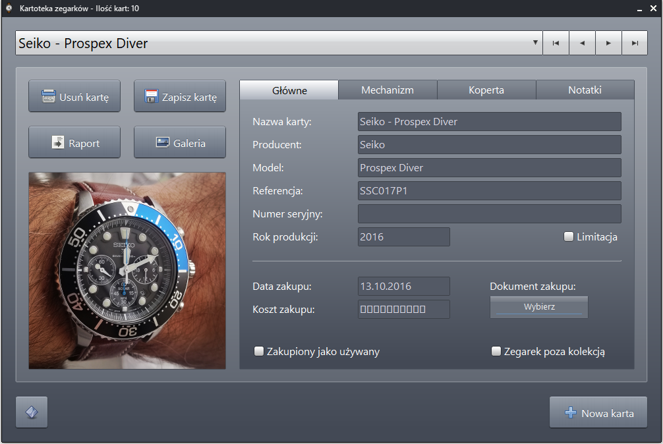Click the blue diamond icon button
The width and height of the screenshot is (663, 444).
(x=32, y=412)
